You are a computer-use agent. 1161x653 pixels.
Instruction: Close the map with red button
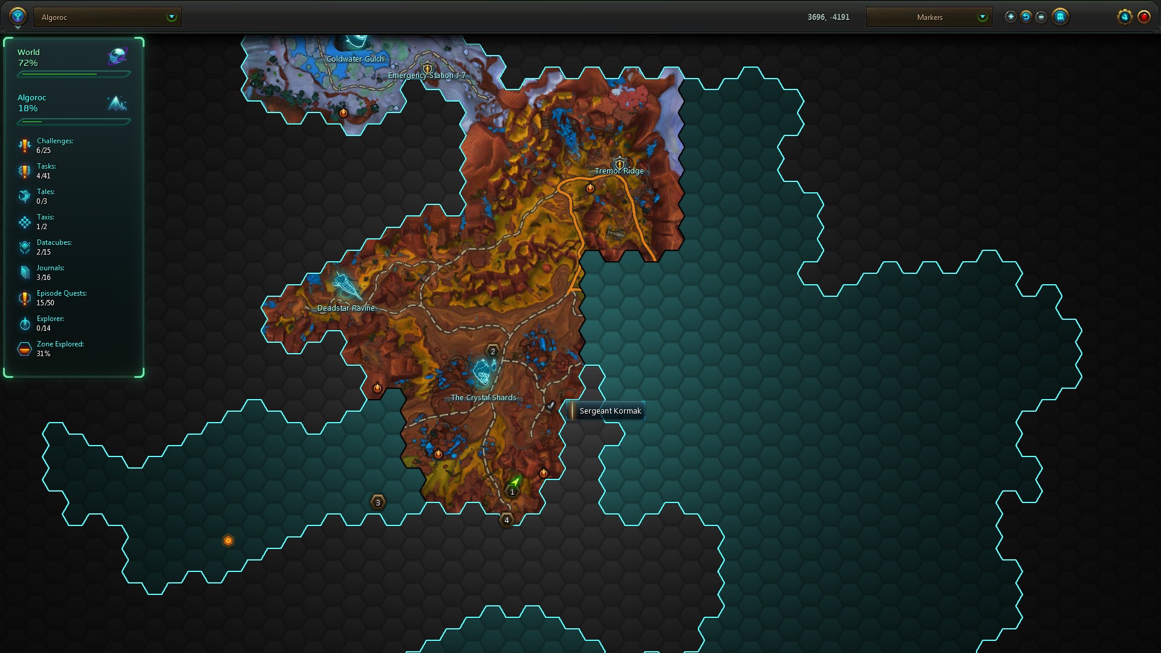pyautogui.click(x=1143, y=17)
